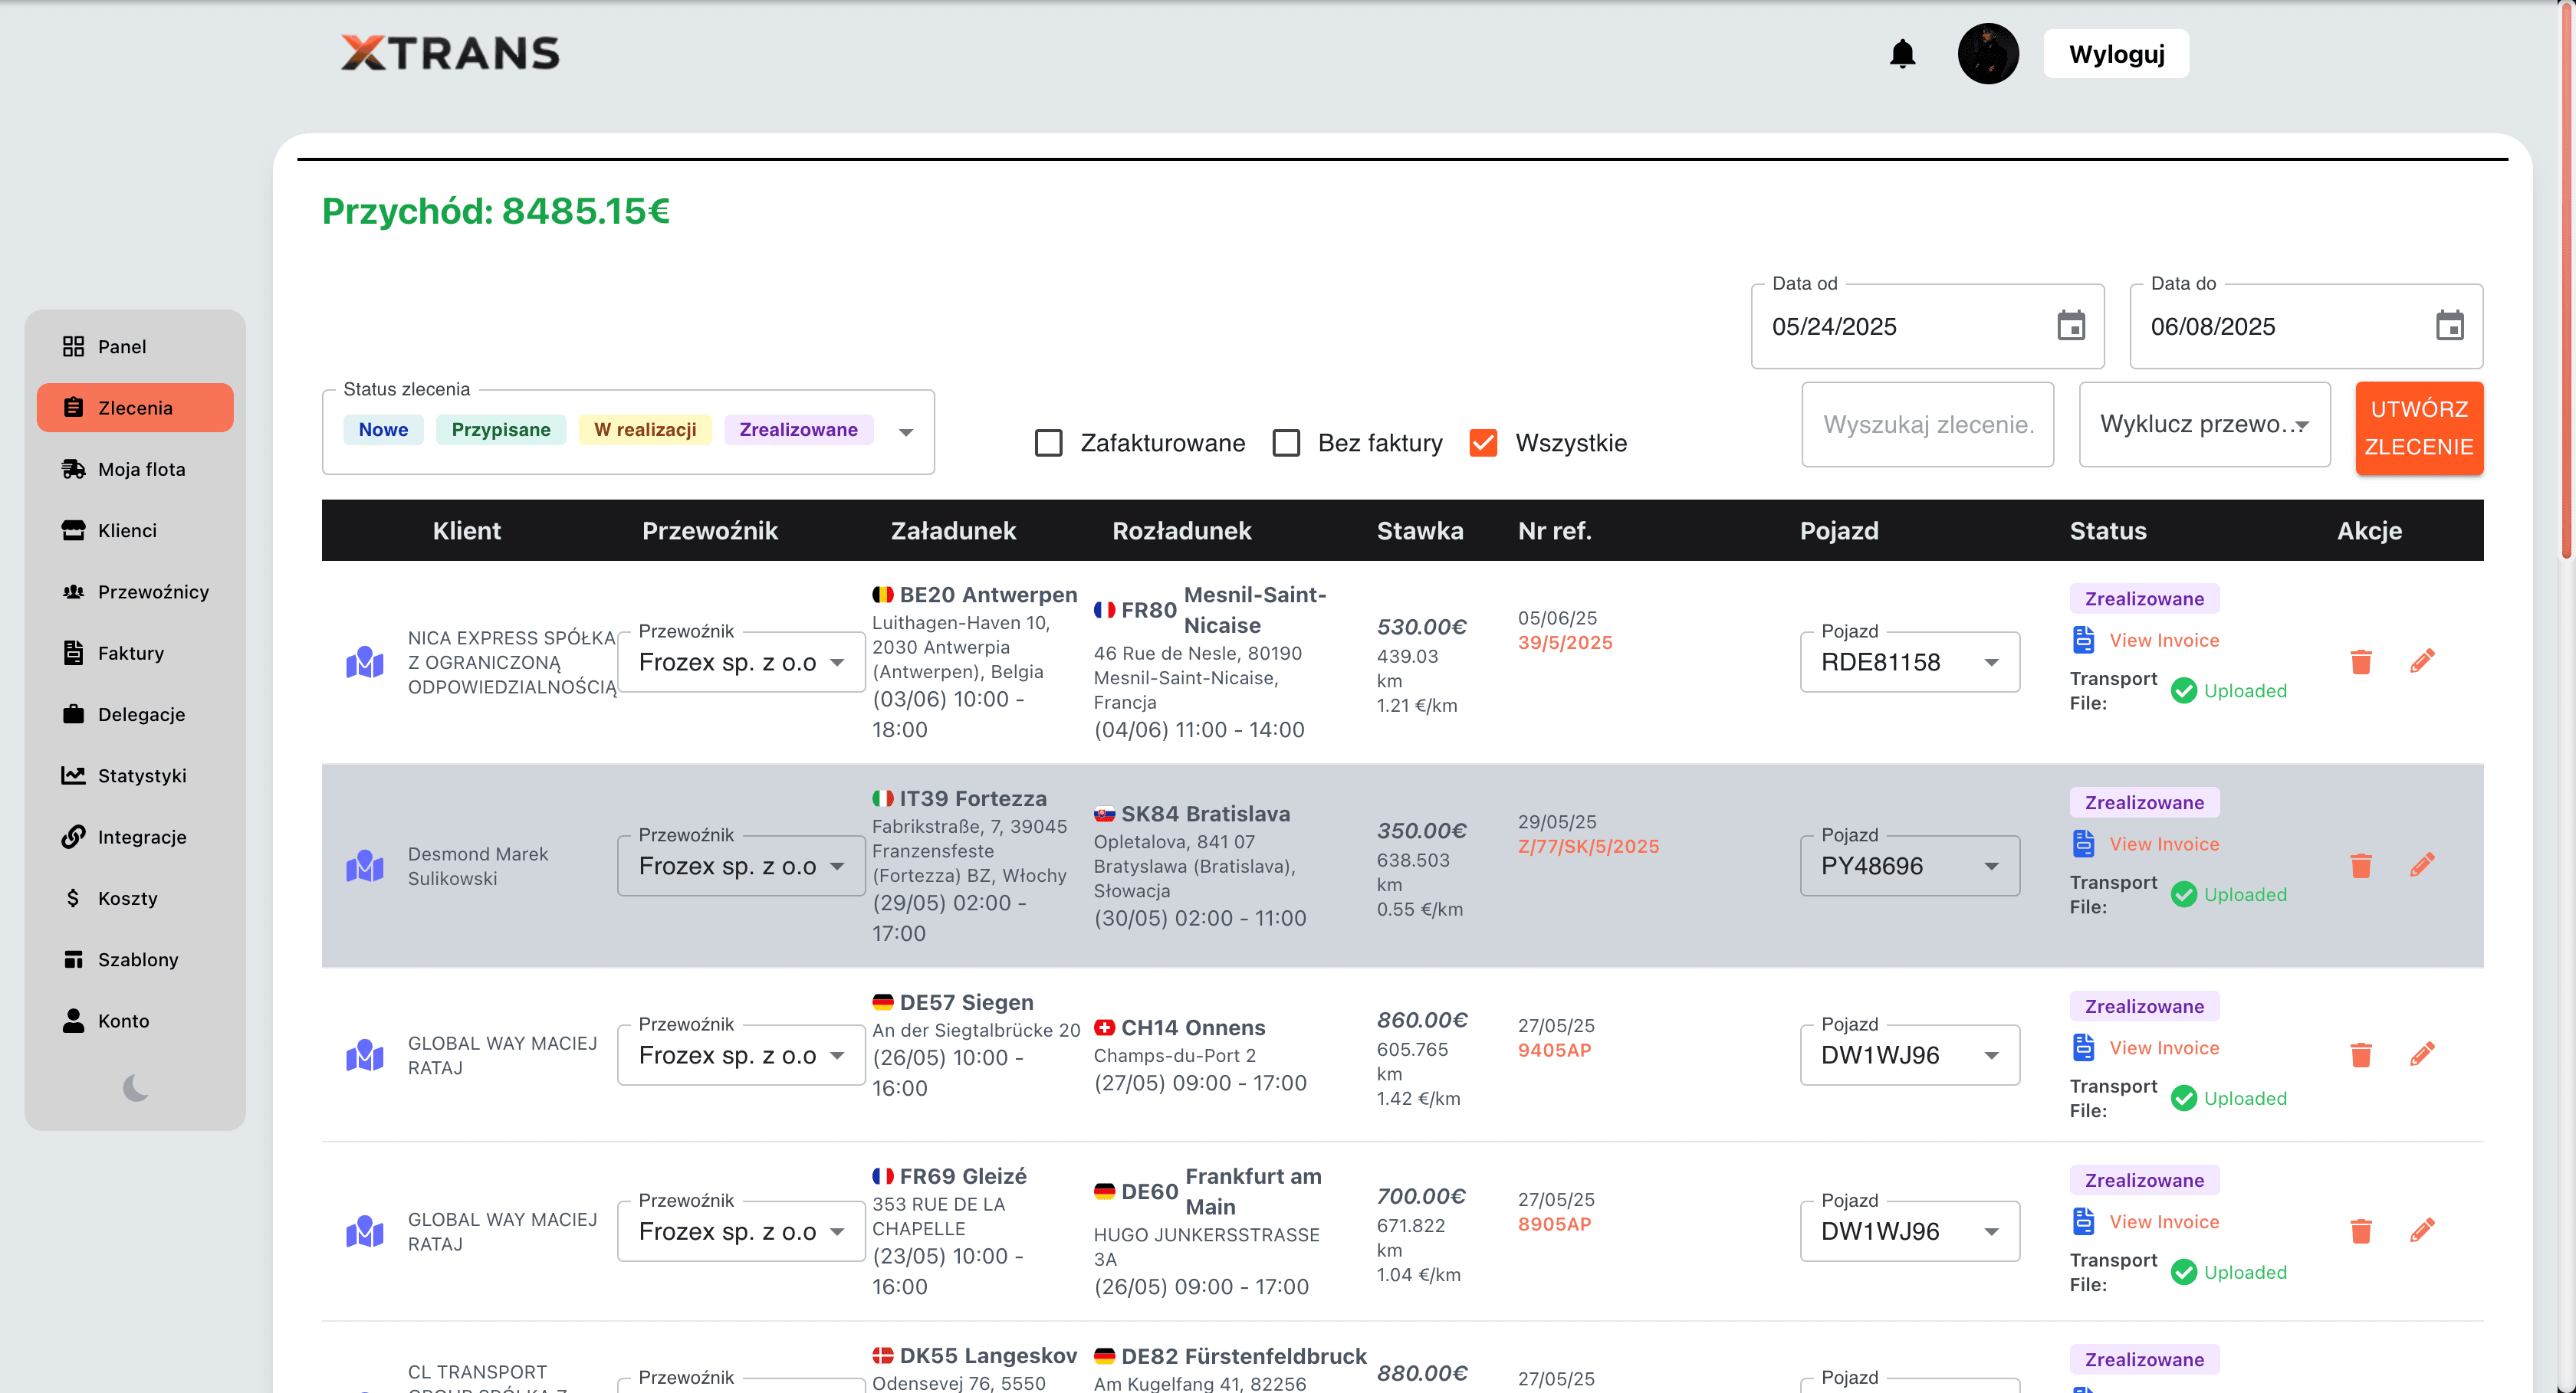Click the Konto person icon
Screen dimensions: 2576x1393
point(73,1021)
